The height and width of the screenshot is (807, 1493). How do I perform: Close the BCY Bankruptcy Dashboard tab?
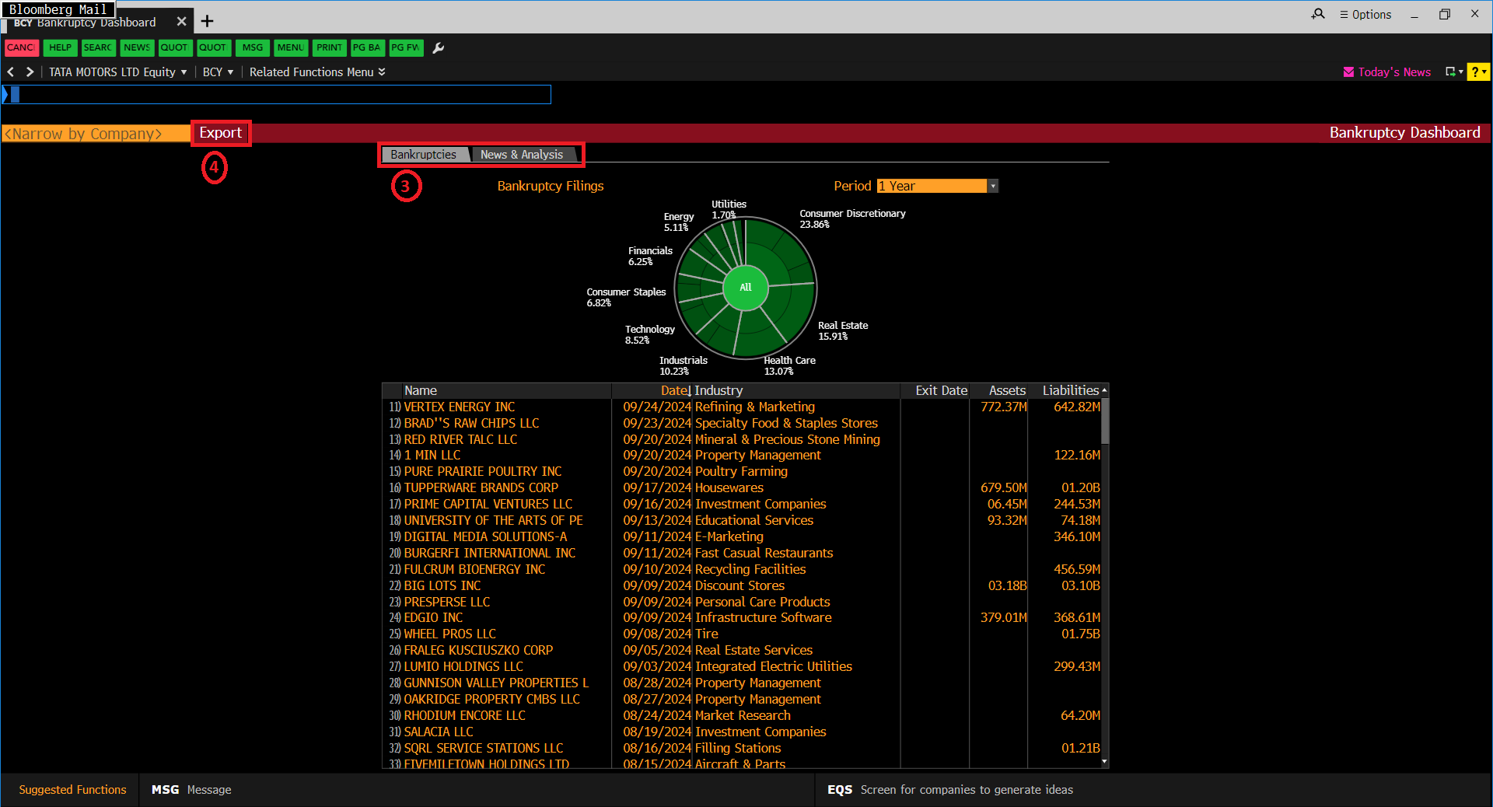click(181, 22)
